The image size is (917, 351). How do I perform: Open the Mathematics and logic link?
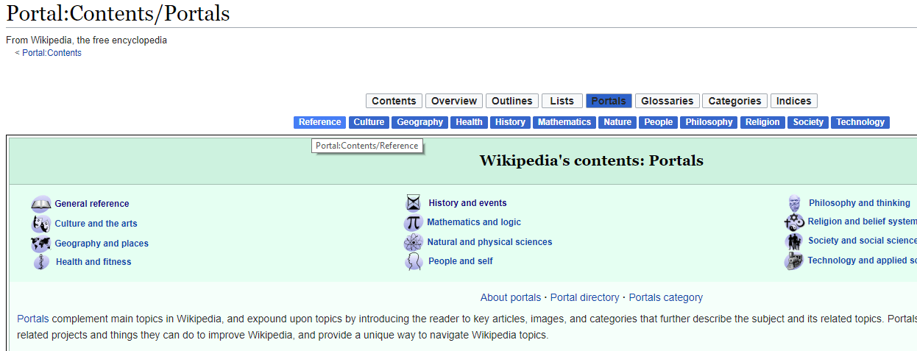[x=474, y=222]
